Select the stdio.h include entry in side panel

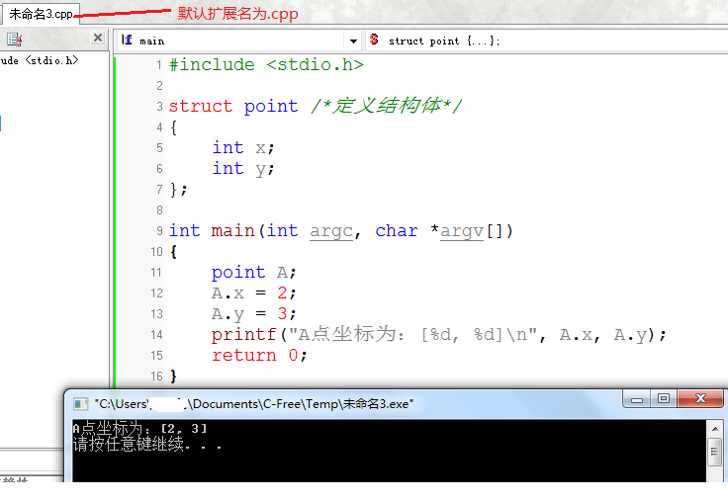pyautogui.click(x=40, y=60)
